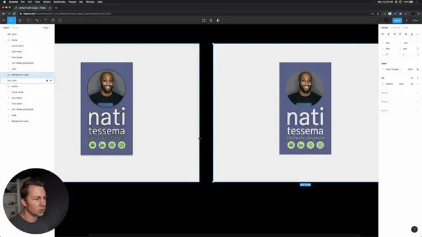The height and width of the screenshot is (237, 422).
Task: Select the Pen tool
Action: point(37,20)
